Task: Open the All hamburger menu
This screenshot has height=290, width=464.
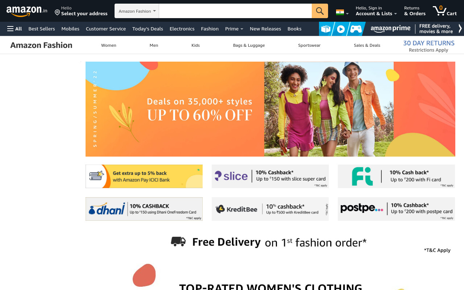Action: pyautogui.click(x=14, y=29)
